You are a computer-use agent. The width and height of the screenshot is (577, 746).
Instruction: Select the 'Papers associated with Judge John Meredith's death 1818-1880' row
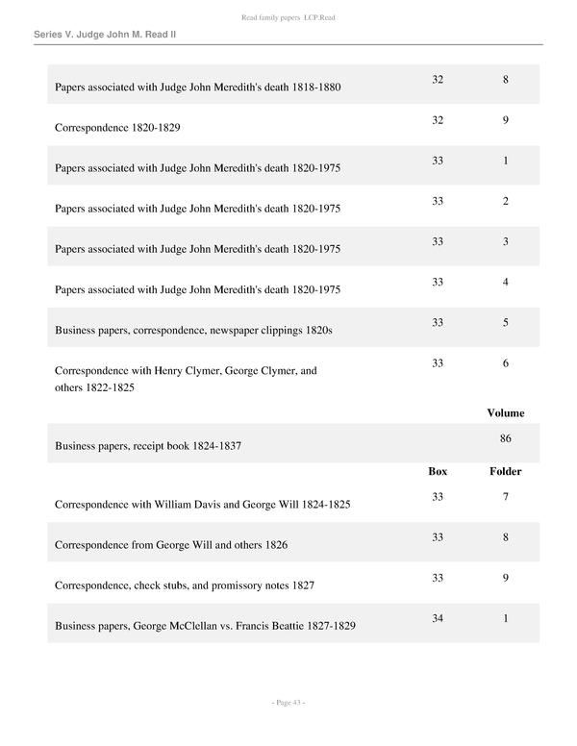(x=198, y=87)
